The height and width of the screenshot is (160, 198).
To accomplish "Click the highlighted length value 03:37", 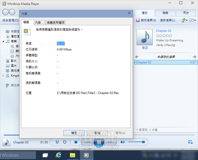I will [x=61, y=43].
